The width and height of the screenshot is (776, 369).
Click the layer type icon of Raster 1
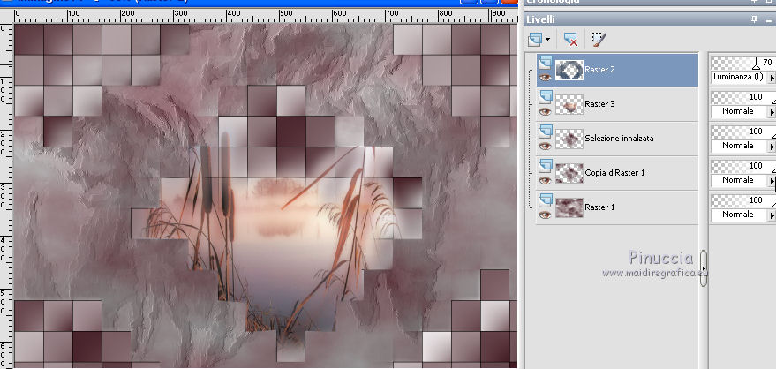545,200
